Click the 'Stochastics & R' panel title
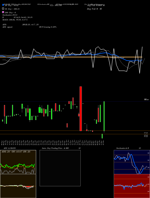 pos(123,148)
